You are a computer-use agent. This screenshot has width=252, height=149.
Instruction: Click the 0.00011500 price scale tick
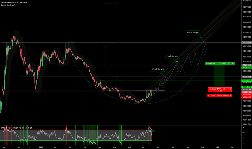tap(247, 124)
